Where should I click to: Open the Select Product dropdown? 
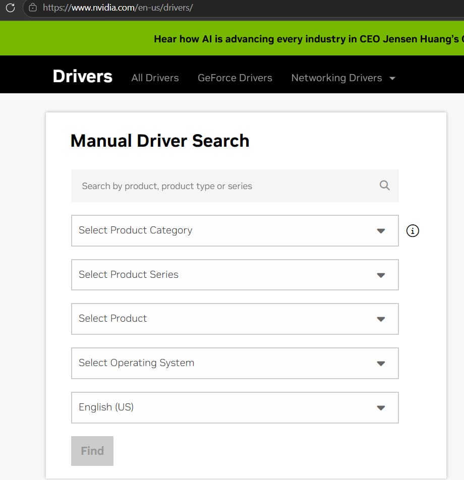pyautogui.click(x=235, y=319)
